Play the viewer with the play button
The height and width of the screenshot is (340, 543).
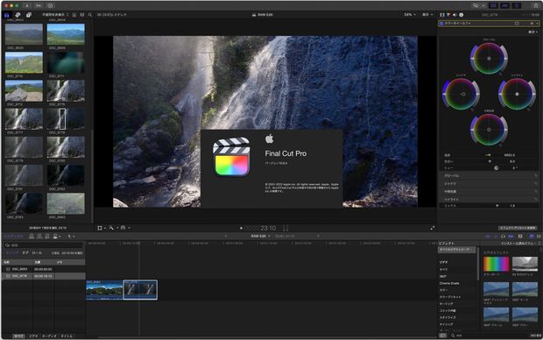[x=242, y=228]
